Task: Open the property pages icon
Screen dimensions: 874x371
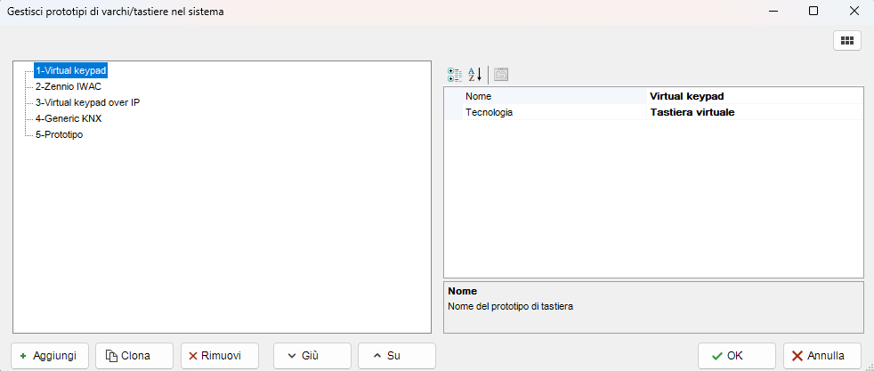Action: coord(501,74)
